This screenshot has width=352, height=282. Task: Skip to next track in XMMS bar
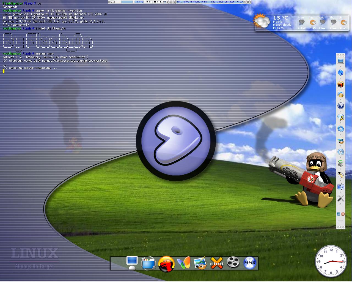157,2
